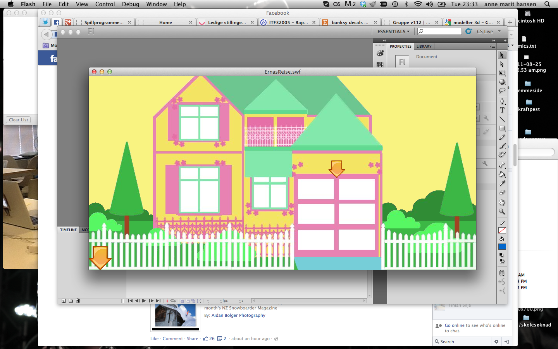This screenshot has width=558, height=349.
Task: Insert a new layer in the Timeline
Action: tap(64, 301)
